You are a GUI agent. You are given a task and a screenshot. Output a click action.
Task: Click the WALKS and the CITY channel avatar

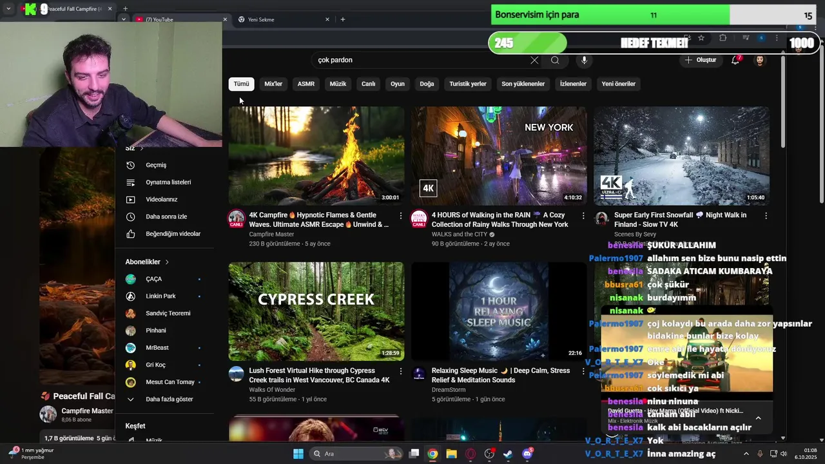(419, 218)
